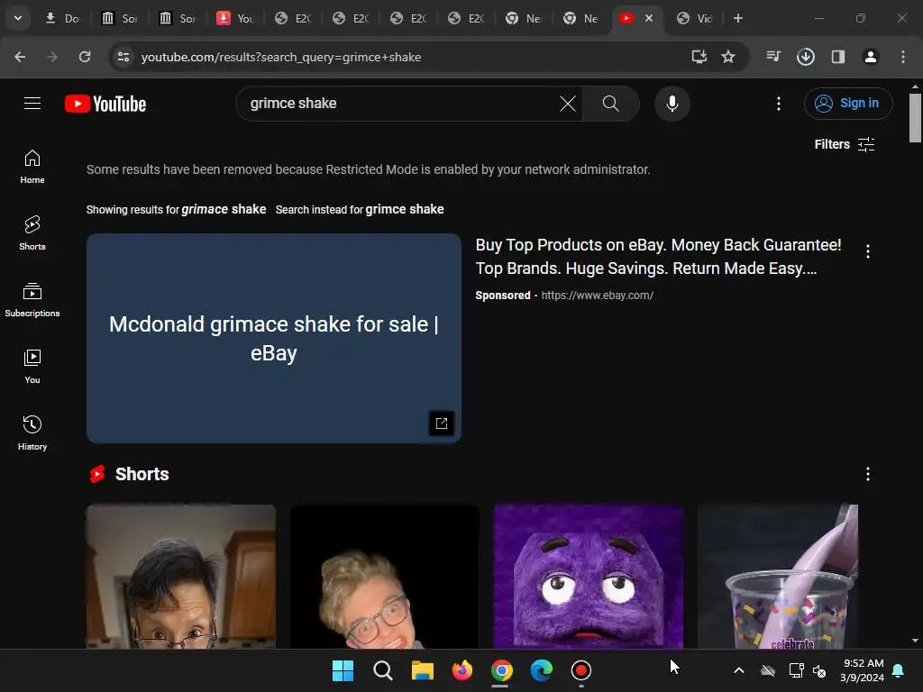Image resolution: width=923 pixels, height=692 pixels.
Task: Open YouTube settings three-dot menu
Action: (778, 104)
